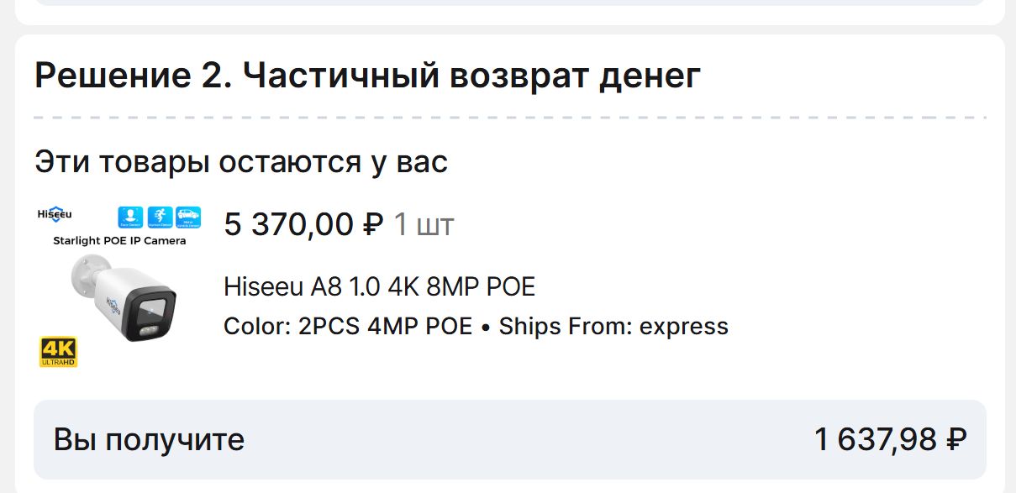Click the 'Эти товары остаются у вас' subtitle
The image size is (1016, 493).
click(x=241, y=161)
